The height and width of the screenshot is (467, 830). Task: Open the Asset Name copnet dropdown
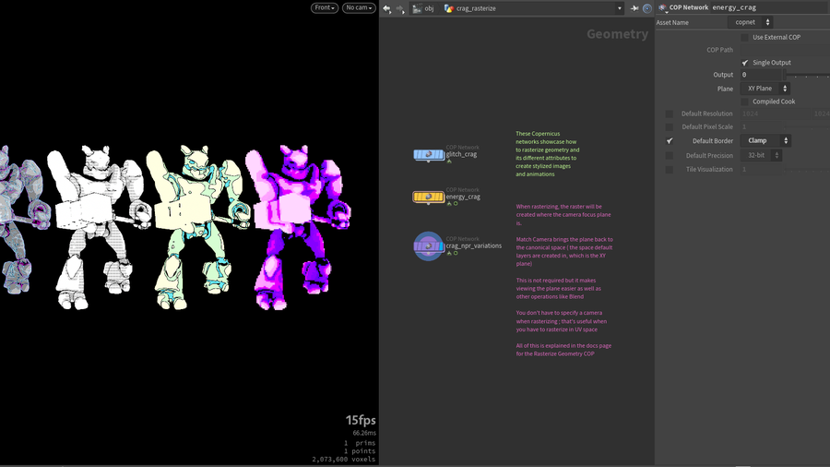click(x=752, y=22)
